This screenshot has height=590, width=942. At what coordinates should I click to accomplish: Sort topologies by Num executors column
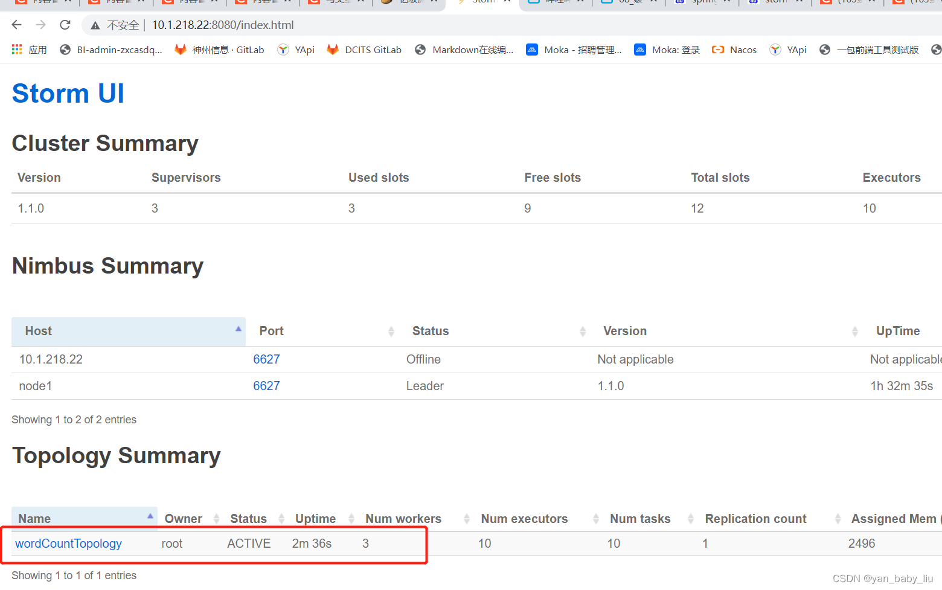click(x=539, y=519)
